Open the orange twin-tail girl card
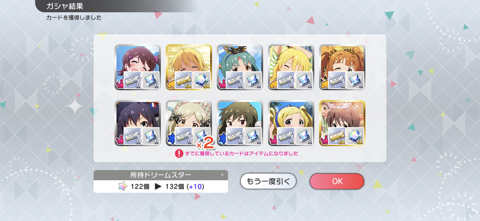480x221 pixels. point(342,67)
